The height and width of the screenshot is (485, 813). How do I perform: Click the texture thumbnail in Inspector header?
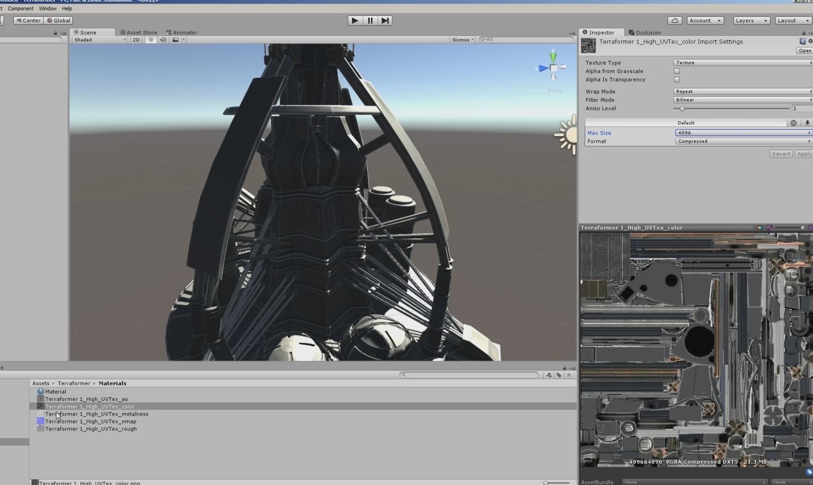(x=588, y=46)
